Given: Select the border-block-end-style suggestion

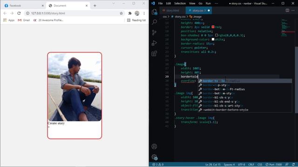Looking at the screenshot, I should (x=245, y=102).
